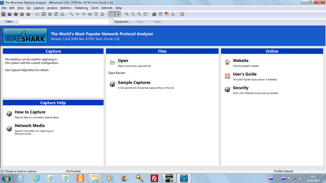Go forward in packet history arrow

84,14
